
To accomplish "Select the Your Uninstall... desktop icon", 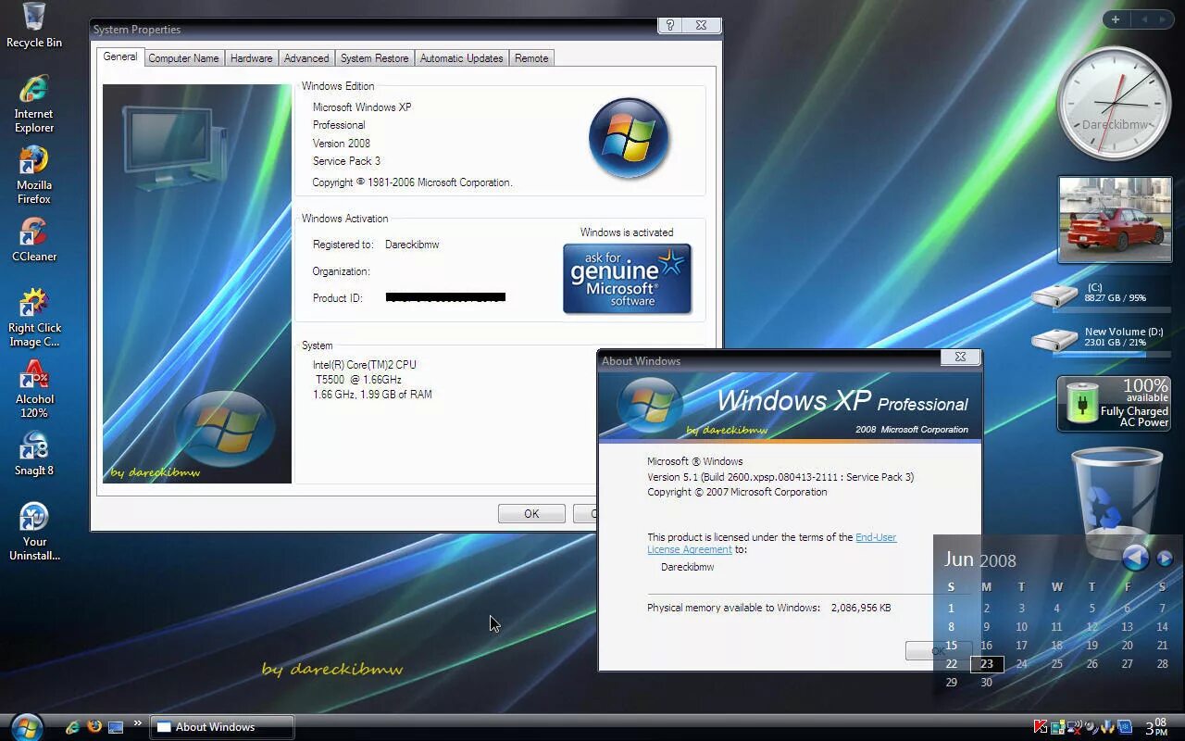I will [x=34, y=532].
